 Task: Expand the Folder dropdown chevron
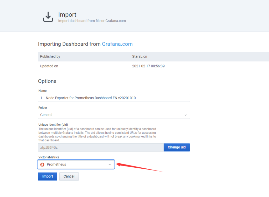click(185, 115)
